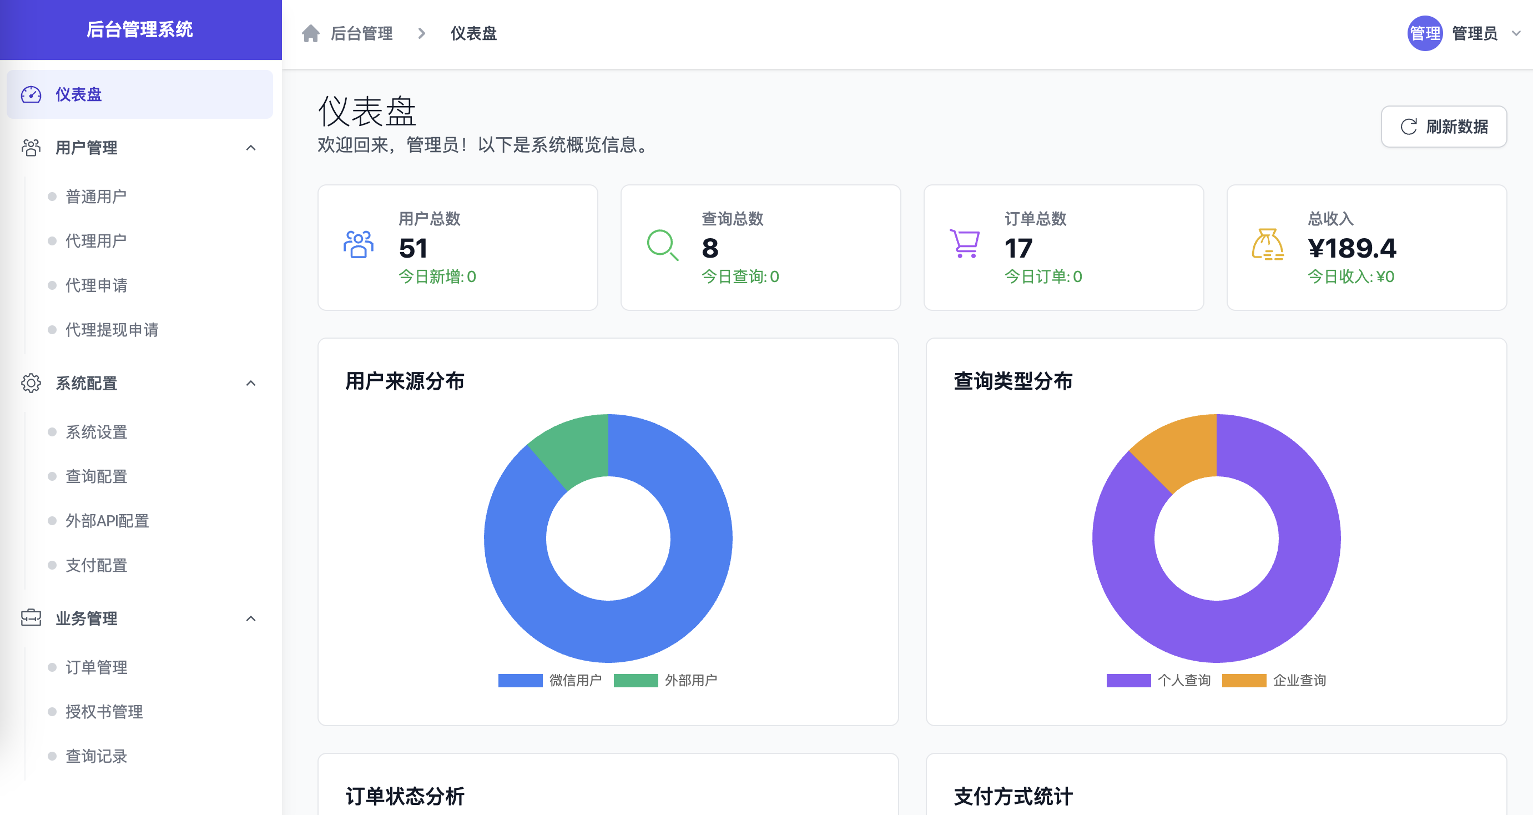Click the green magnifier icon in 查询总数 card
The width and height of the screenshot is (1533, 815).
click(x=662, y=245)
